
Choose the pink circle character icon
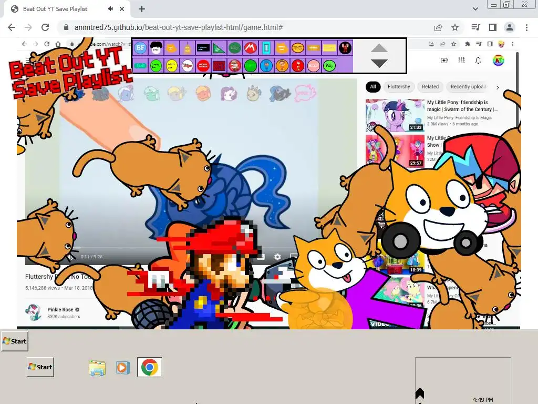313,66
